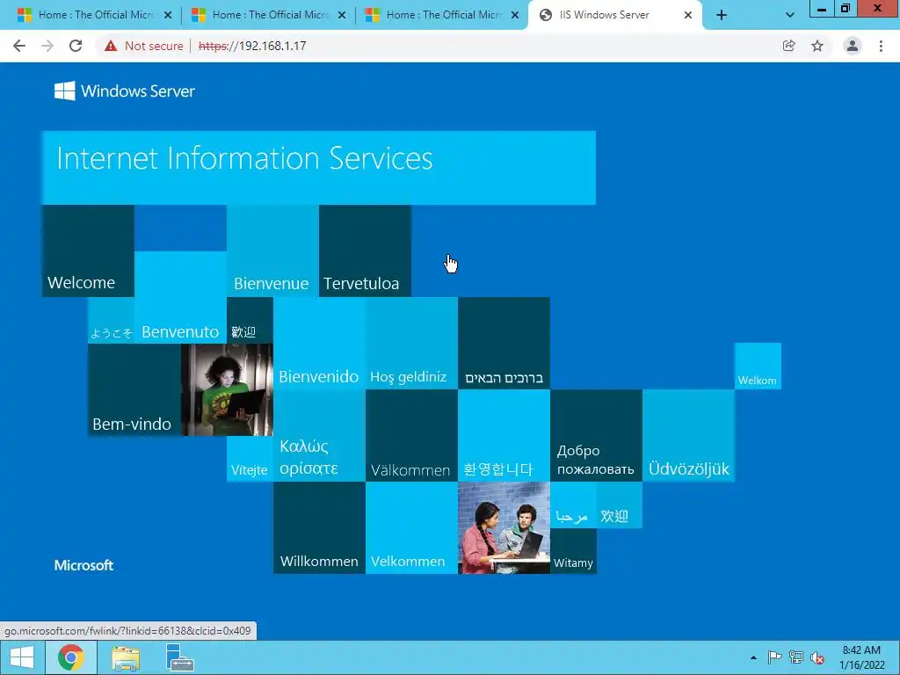This screenshot has height=675, width=900.
Task: Click the Willkommen tile
Action: (x=319, y=527)
